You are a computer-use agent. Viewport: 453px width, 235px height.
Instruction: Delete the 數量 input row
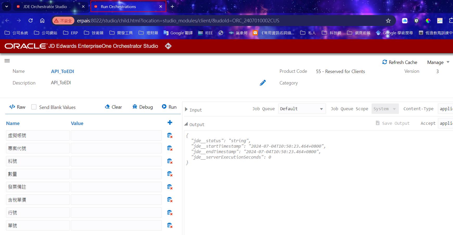(170, 174)
